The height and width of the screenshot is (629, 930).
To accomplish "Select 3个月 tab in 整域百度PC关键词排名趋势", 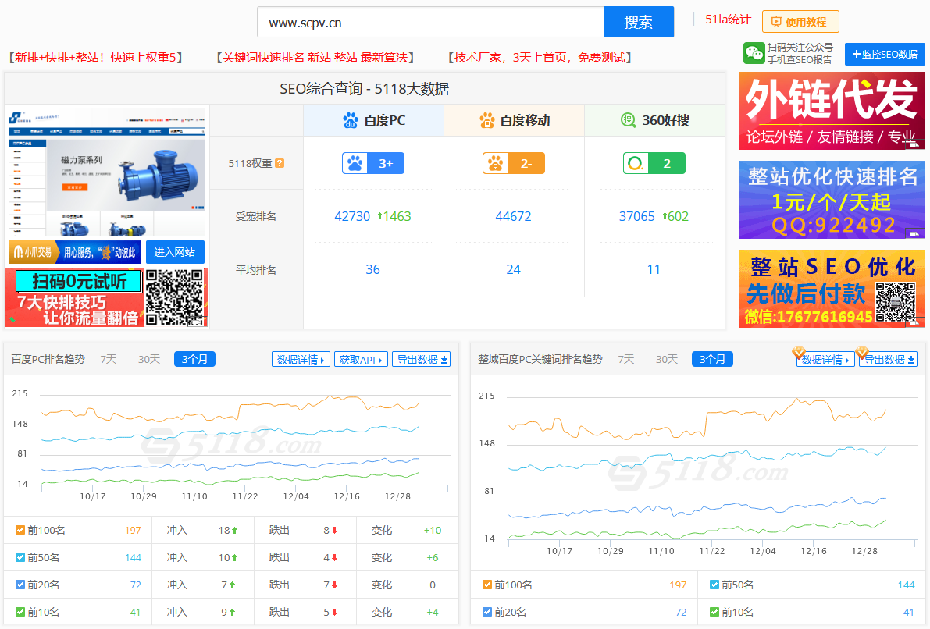I will click(712, 359).
